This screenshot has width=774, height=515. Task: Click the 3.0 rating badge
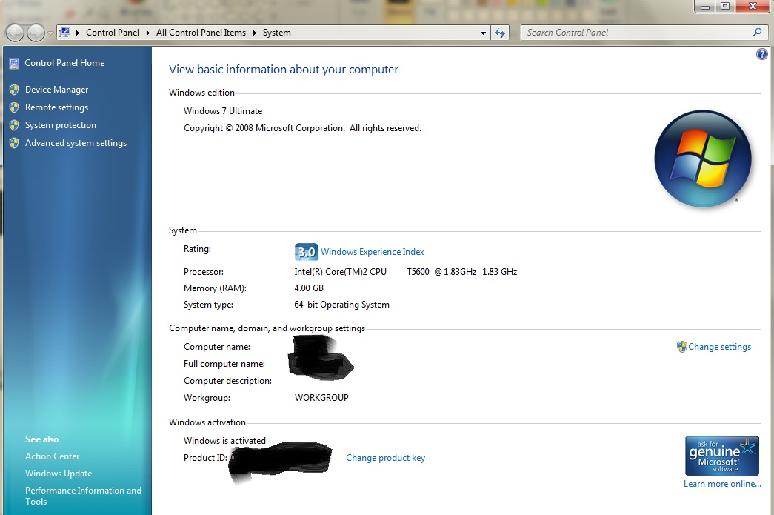[306, 252]
